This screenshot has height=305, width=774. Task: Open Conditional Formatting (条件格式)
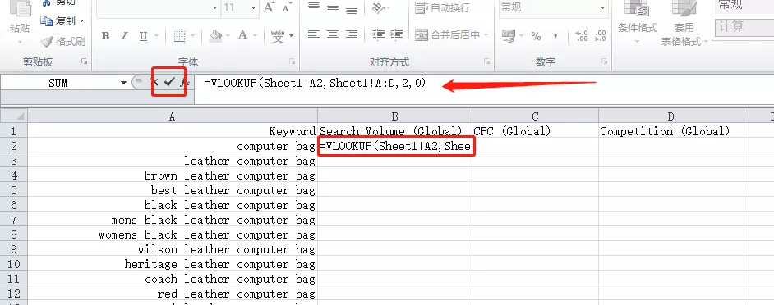(638, 22)
